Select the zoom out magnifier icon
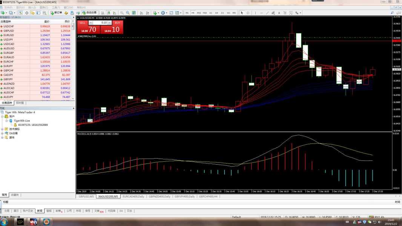The image size is (402, 226). [x=128, y=13]
